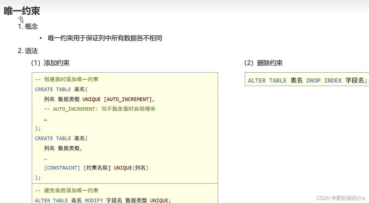This screenshot has height=203, width=369.
Task: Click the "ALTER TABLE 表名 MODIFY 字段名 数据类型 UNIQUE;" line
Action: click(103, 200)
